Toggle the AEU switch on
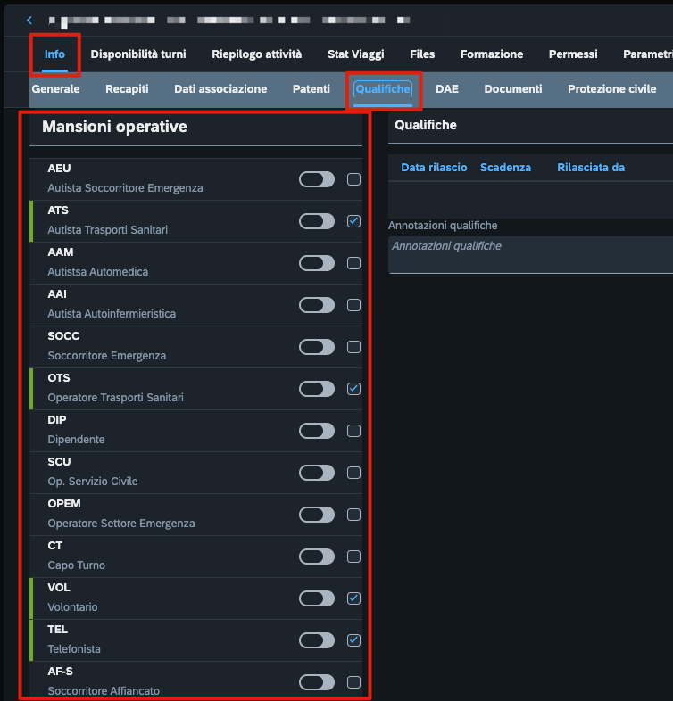 (x=317, y=179)
